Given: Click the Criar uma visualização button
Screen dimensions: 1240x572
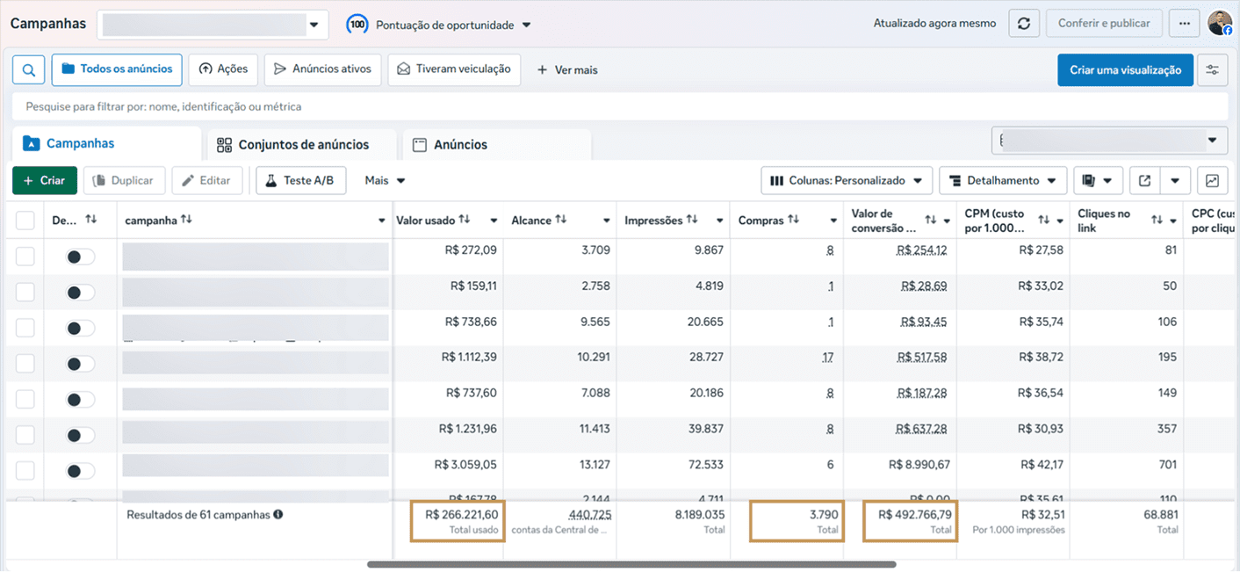Looking at the screenshot, I should click(1125, 69).
